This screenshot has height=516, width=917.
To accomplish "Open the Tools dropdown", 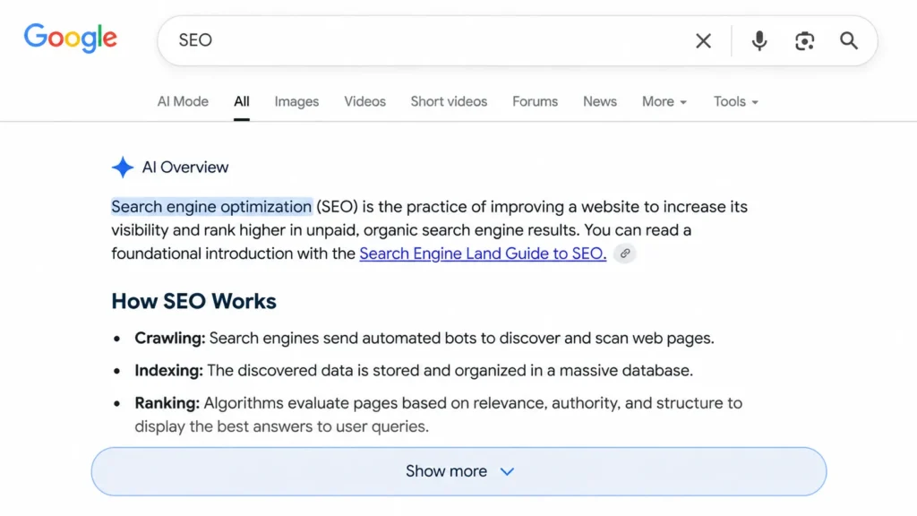I will point(736,101).
